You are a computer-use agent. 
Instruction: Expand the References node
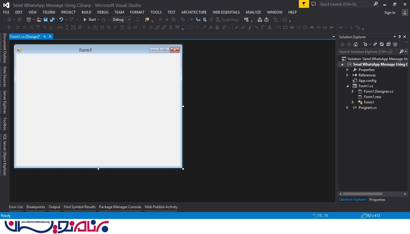coord(348,75)
